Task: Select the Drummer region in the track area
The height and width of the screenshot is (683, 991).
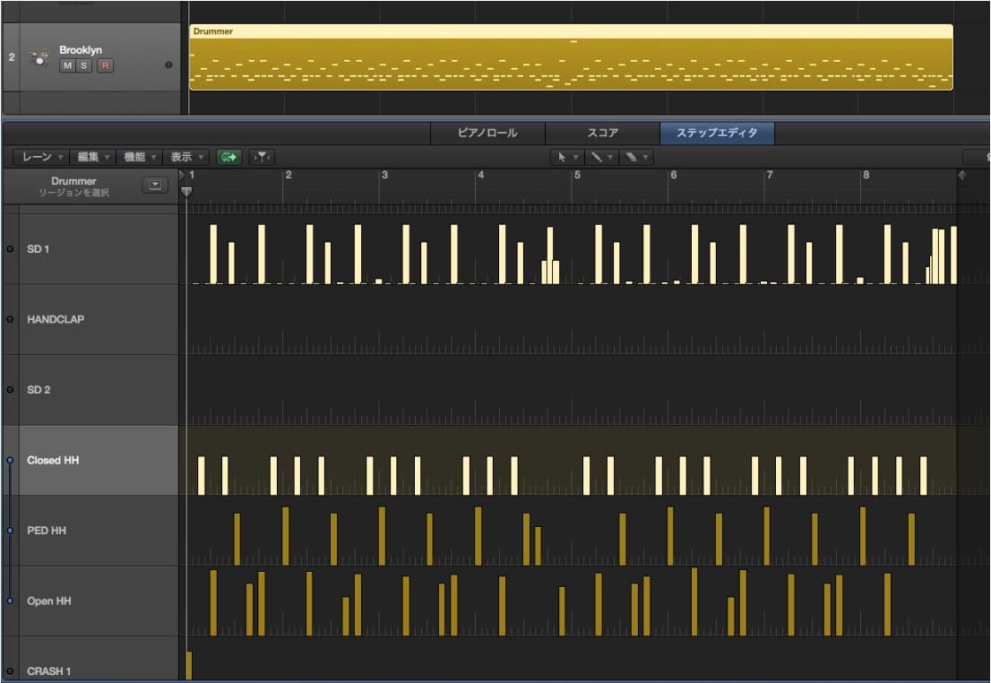Action: pyautogui.click(x=571, y=57)
